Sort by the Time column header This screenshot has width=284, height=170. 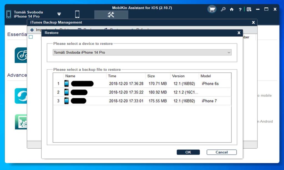(126, 76)
